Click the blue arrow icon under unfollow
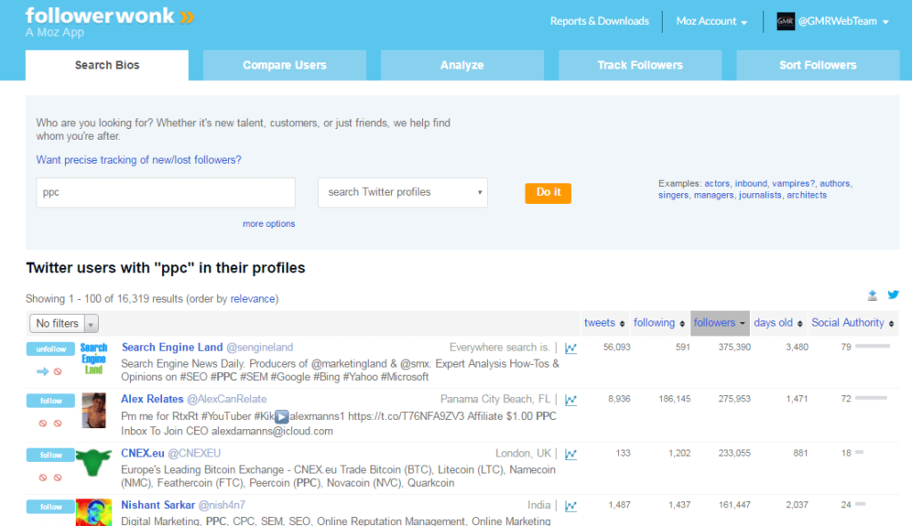Image resolution: width=912 pixels, height=526 pixels. pos(43,371)
